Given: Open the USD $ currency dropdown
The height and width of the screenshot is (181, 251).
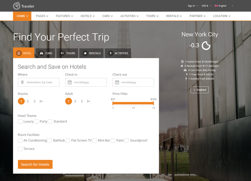Looking at the screenshot, I should pos(206,6).
